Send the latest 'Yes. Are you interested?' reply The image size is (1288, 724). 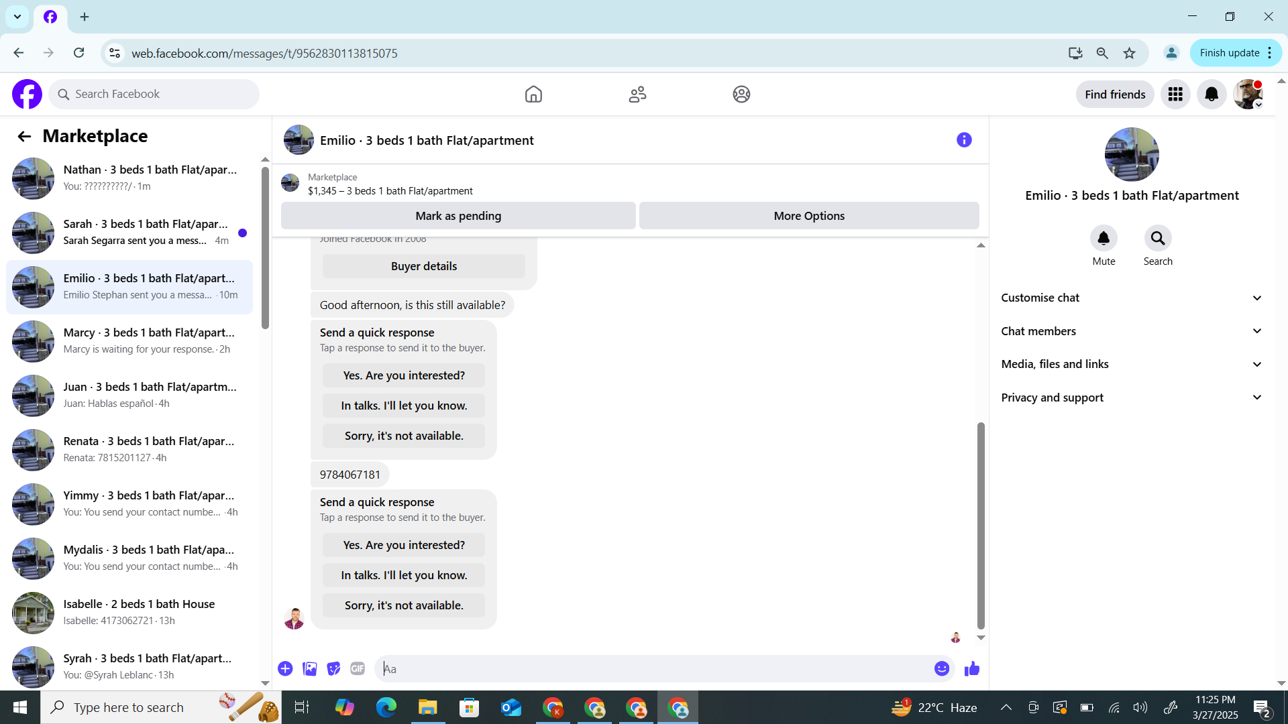coord(404,545)
